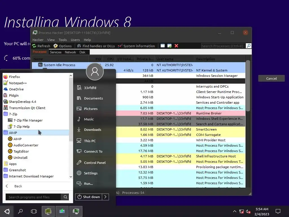Select the WMI Provider Host row

pyautogui.click(x=180, y=140)
